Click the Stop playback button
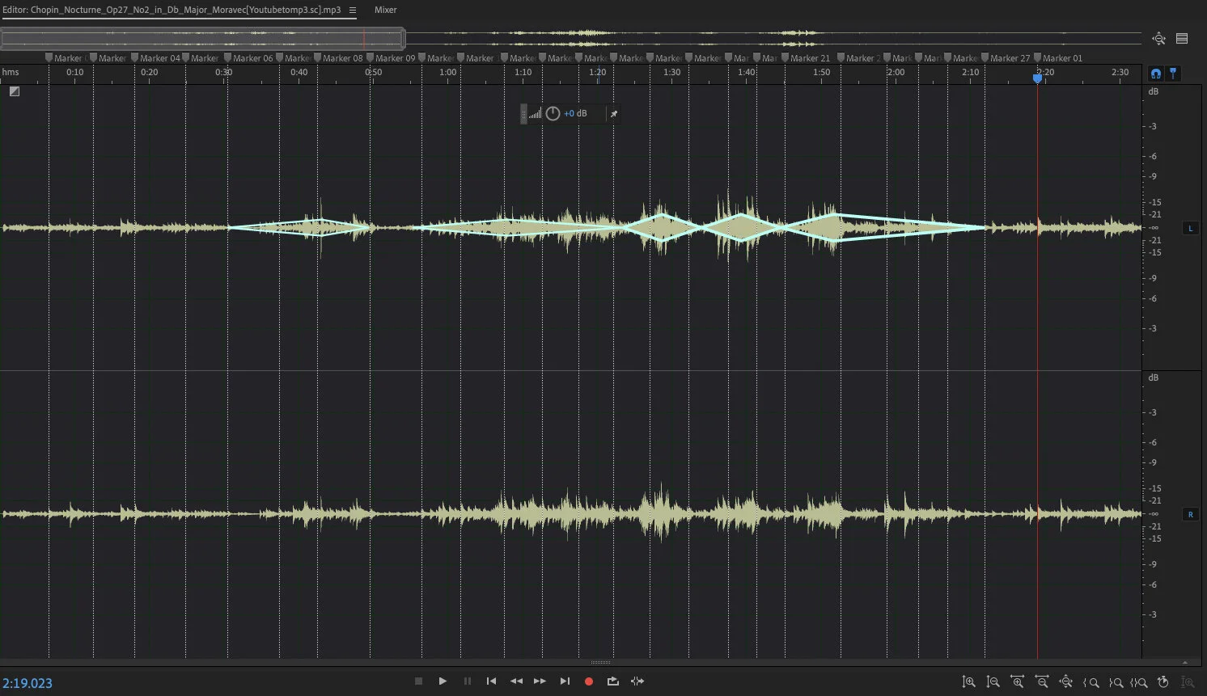This screenshot has width=1207, height=696. (418, 681)
